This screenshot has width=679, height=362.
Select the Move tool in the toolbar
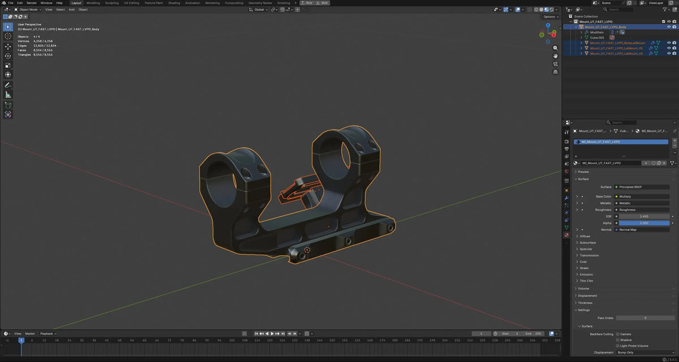coord(8,46)
